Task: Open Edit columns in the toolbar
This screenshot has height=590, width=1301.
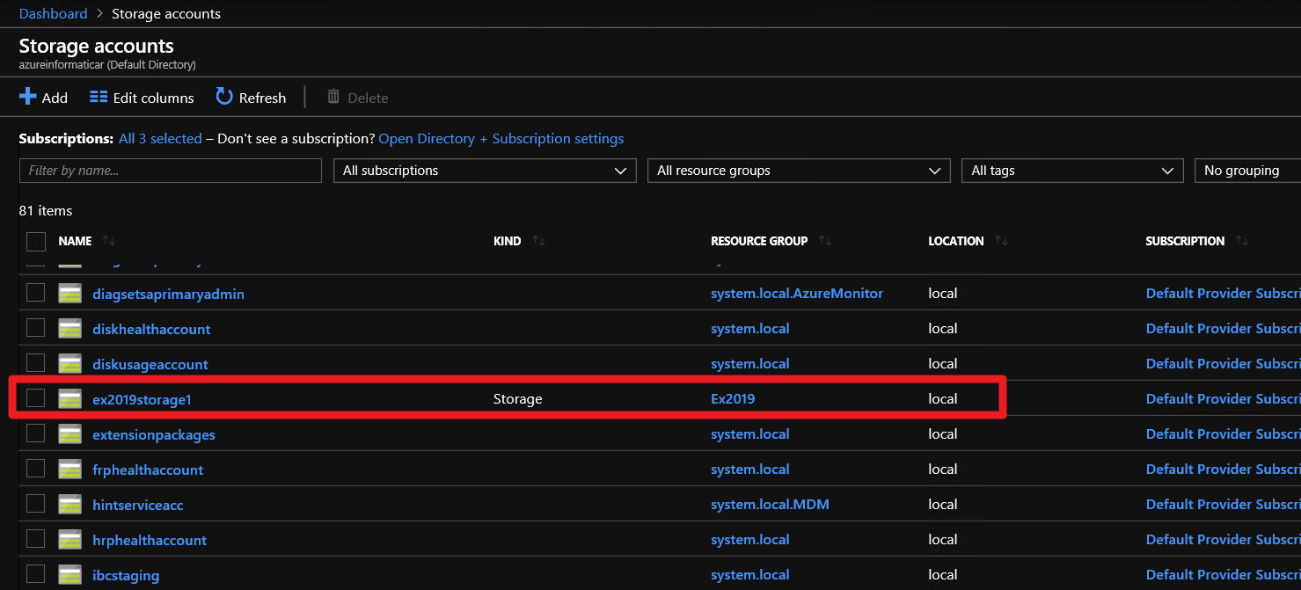Action: [x=142, y=98]
